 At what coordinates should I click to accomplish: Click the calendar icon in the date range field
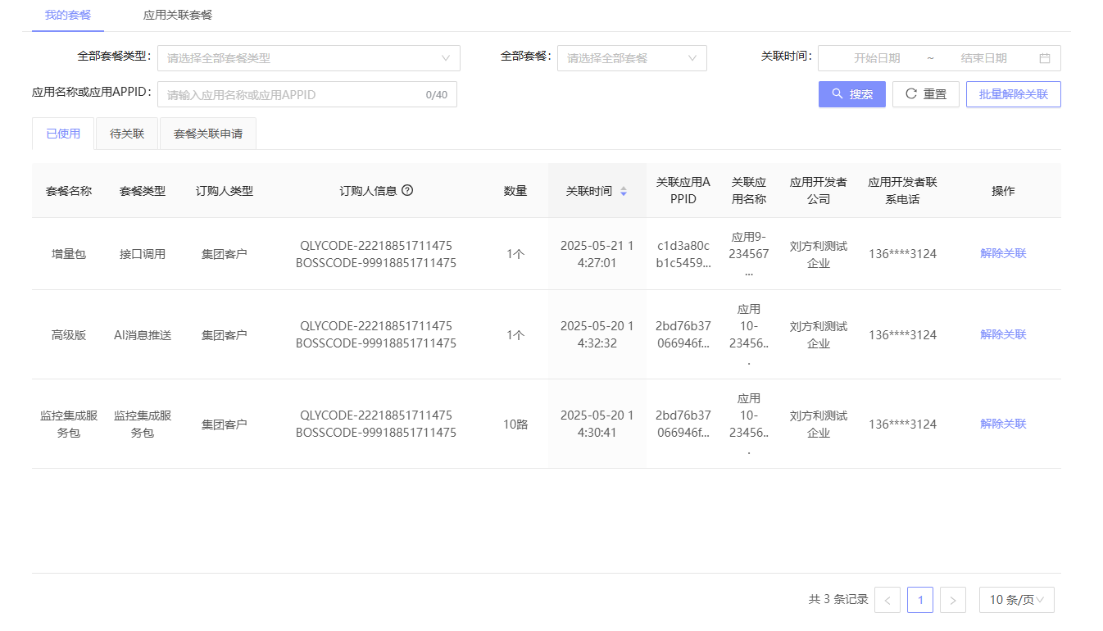tap(1045, 58)
